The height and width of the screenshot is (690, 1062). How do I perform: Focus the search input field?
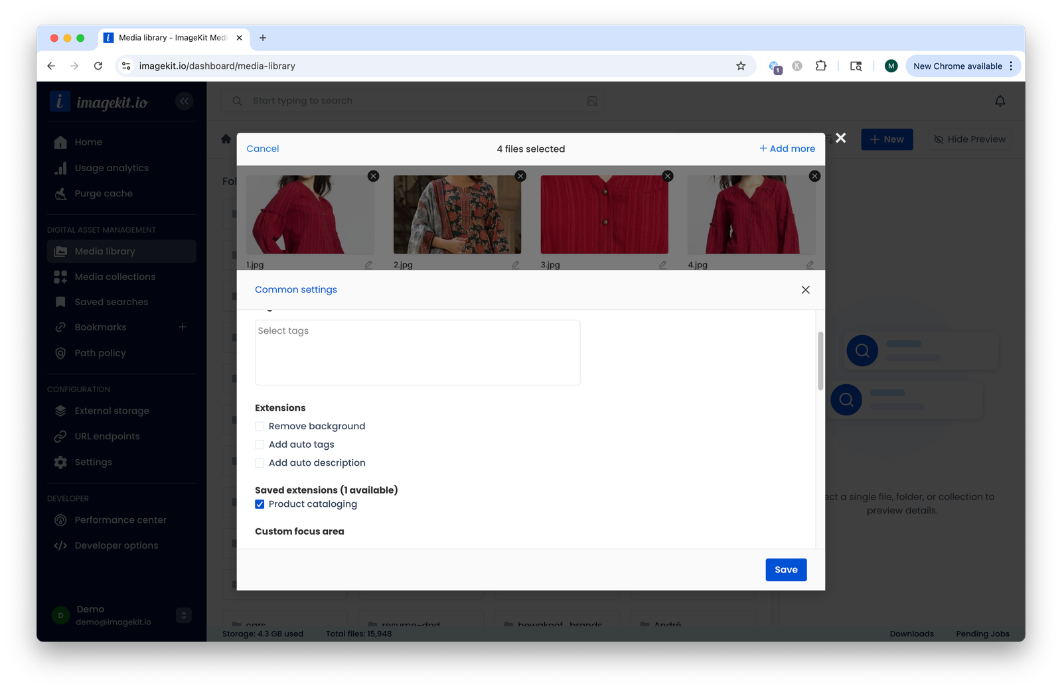tap(412, 101)
